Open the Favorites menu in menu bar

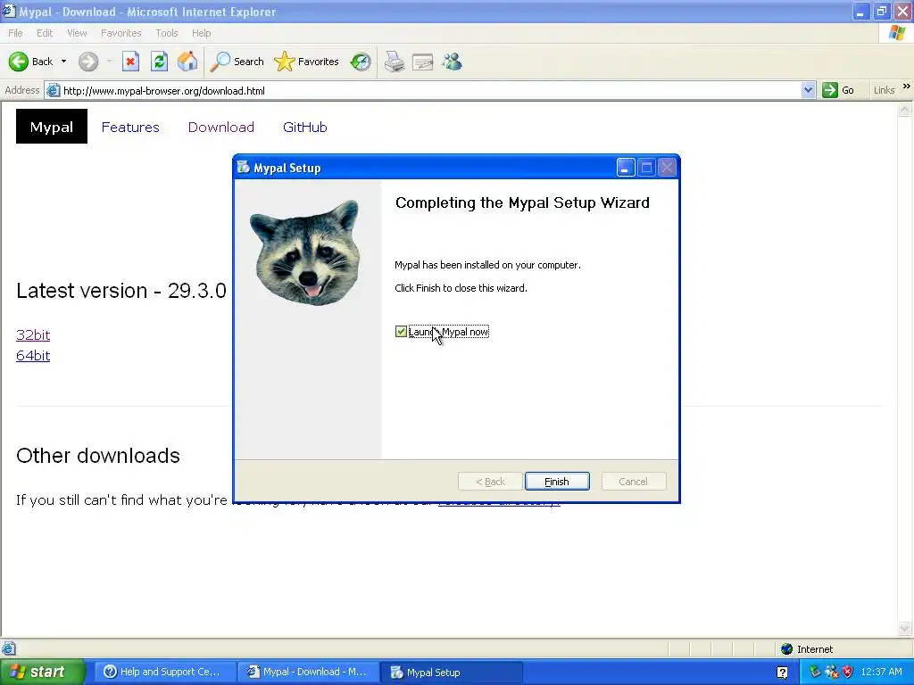120,33
